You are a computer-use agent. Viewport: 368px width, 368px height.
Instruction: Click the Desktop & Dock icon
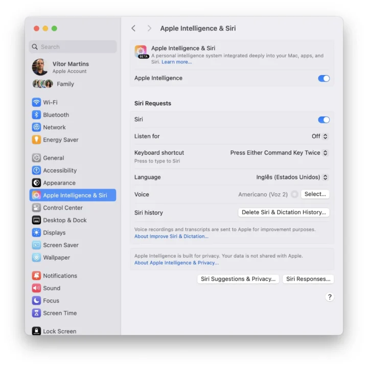click(x=36, y=220)
